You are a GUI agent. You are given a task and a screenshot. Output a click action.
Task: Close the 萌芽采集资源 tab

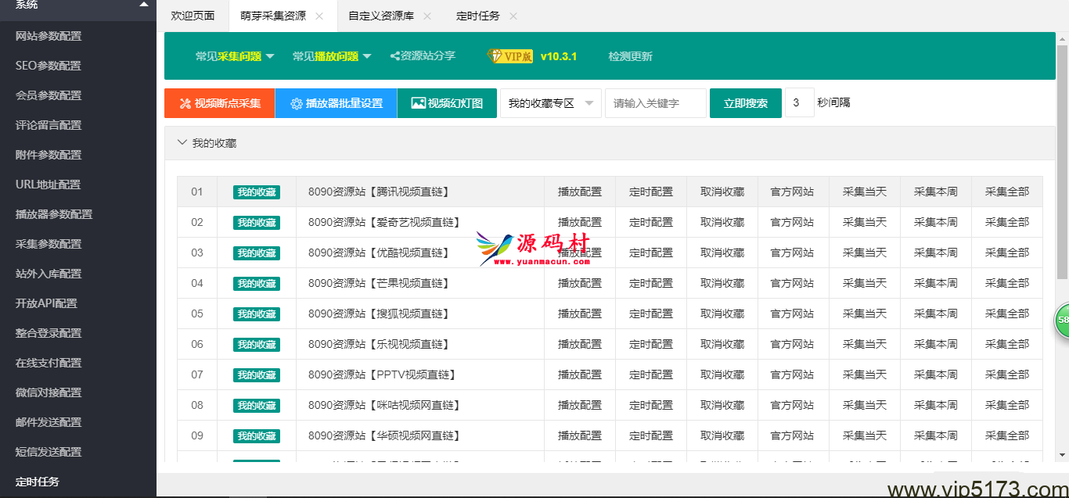[319, 16]
